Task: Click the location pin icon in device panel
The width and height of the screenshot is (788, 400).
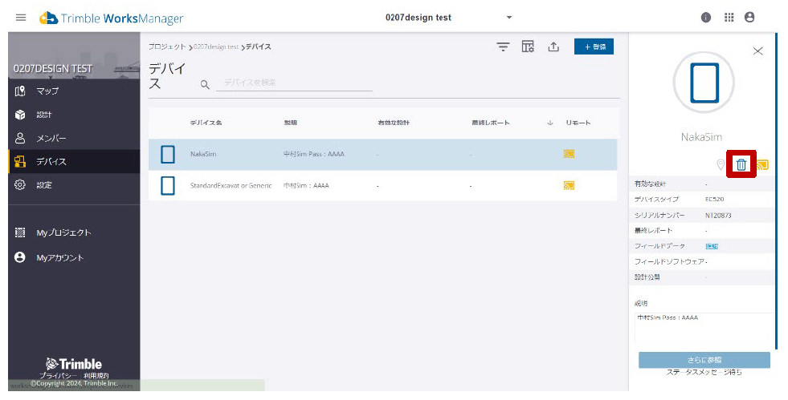Action: (721, 165)
